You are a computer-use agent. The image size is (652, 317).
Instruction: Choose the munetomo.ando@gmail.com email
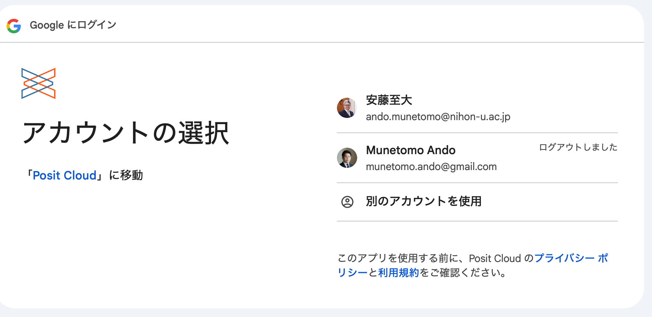pyautogui.click(x=431, y=166)
